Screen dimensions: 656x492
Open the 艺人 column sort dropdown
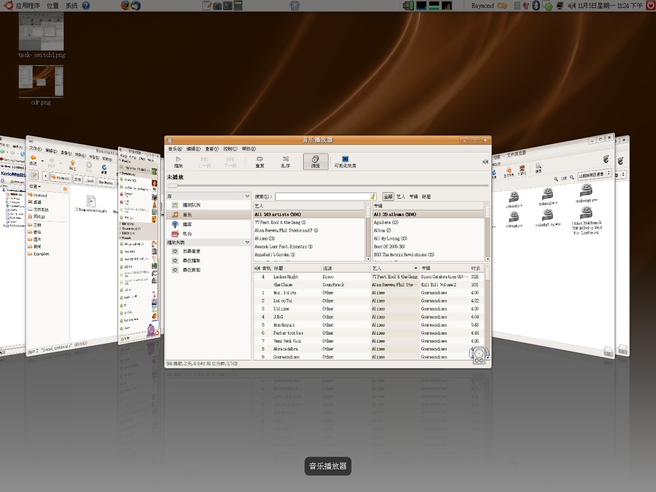pyautogui.click(x=415, y=268)
